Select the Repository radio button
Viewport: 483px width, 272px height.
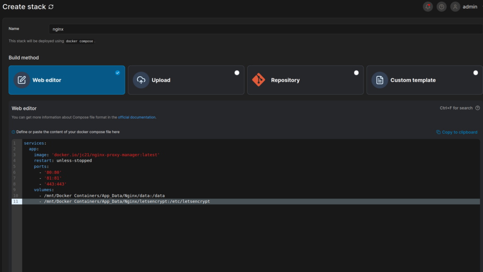click(x=357, y=73)
